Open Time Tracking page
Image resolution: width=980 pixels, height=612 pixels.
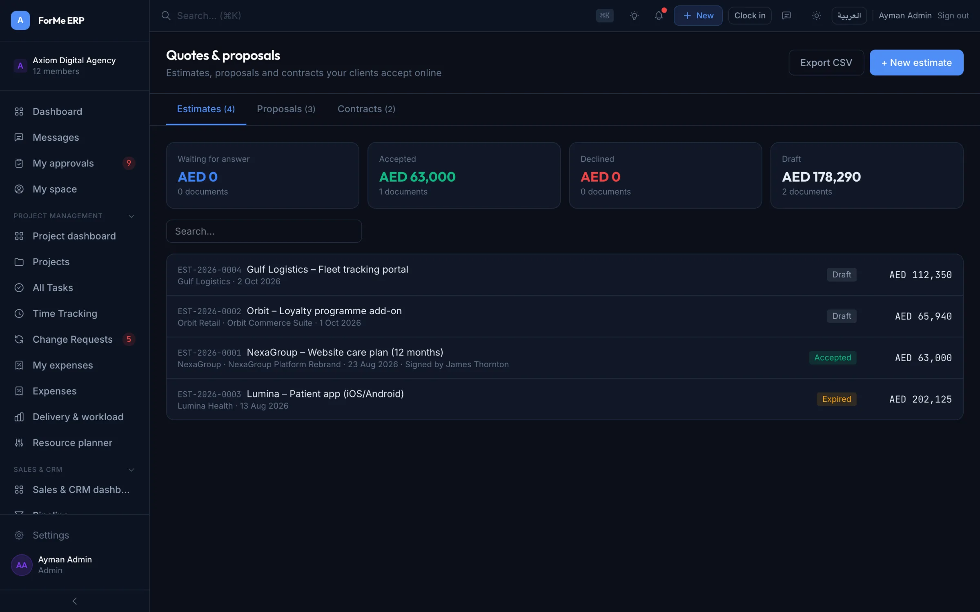click(x=74, y=313)
